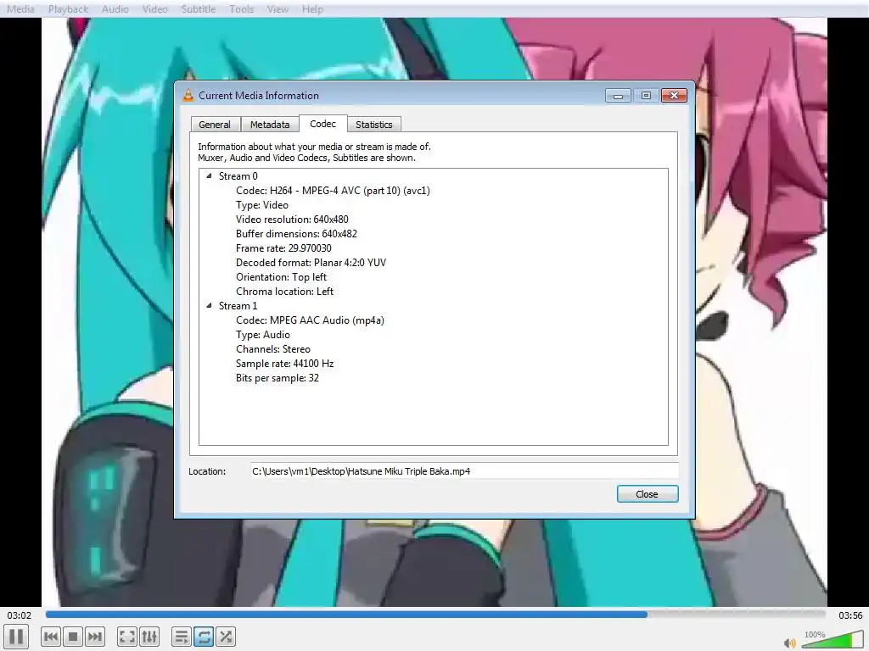
Task: Select 'Decoded format: Planar 4:2:0 YUV' row
Action: (x=311, y=263)
